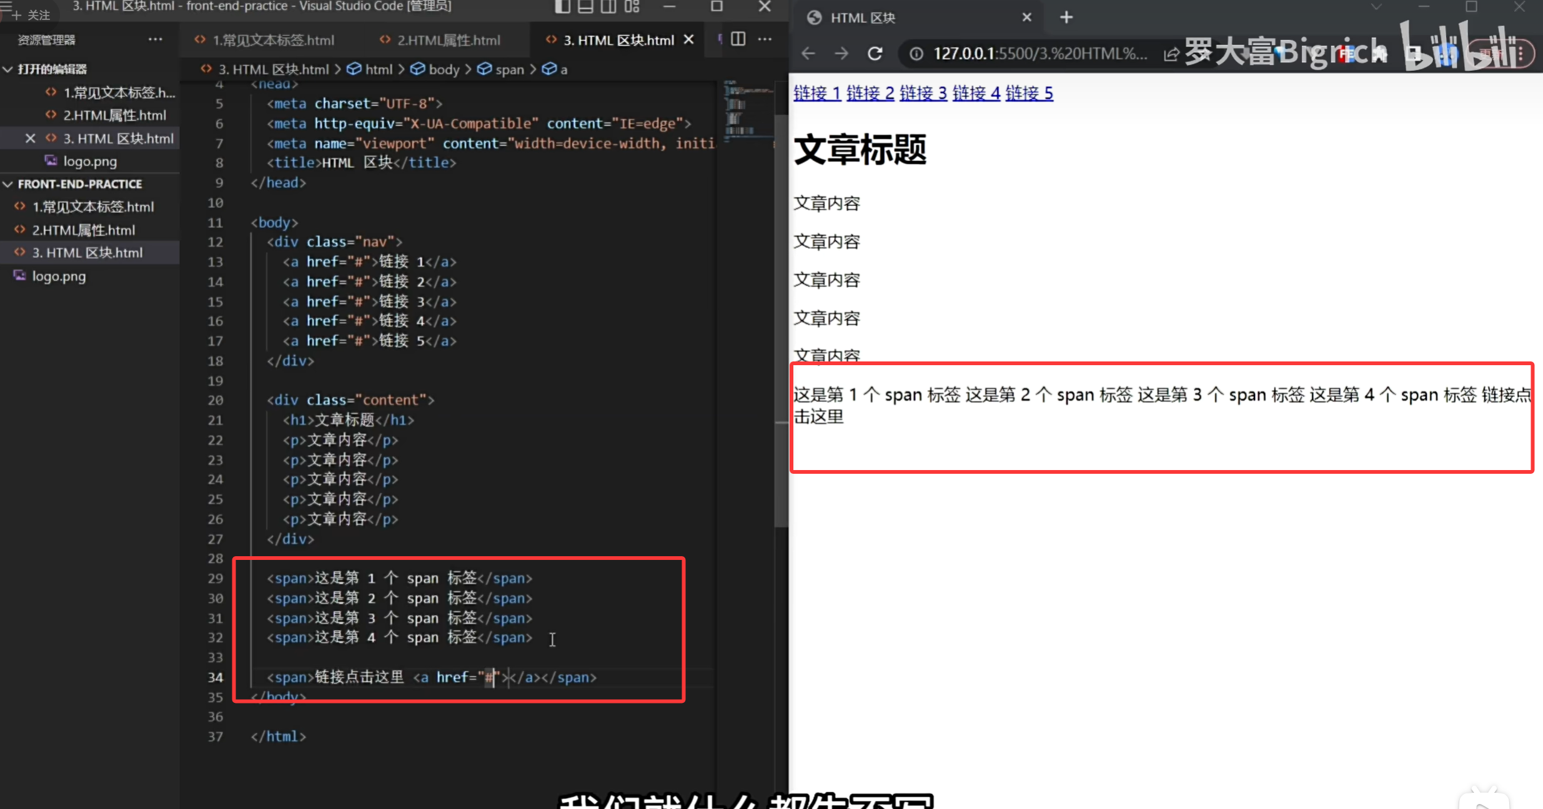Open explorer panel more actions ellipsis
Image resolution: width=1543 pixels, height=809 pixels.
(x=155, y=39)
